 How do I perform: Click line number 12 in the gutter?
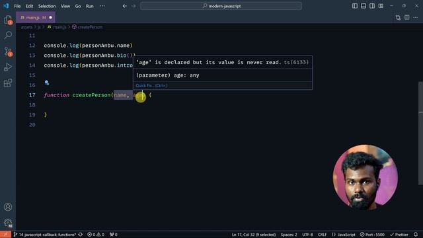(32, 46)
